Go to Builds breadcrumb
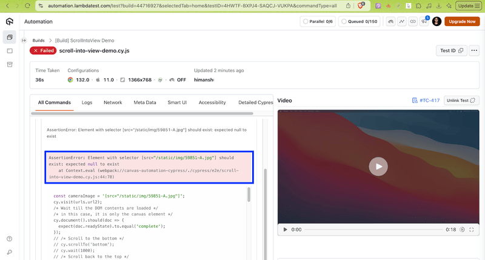The image size is (485, 260). pos(38,41)
